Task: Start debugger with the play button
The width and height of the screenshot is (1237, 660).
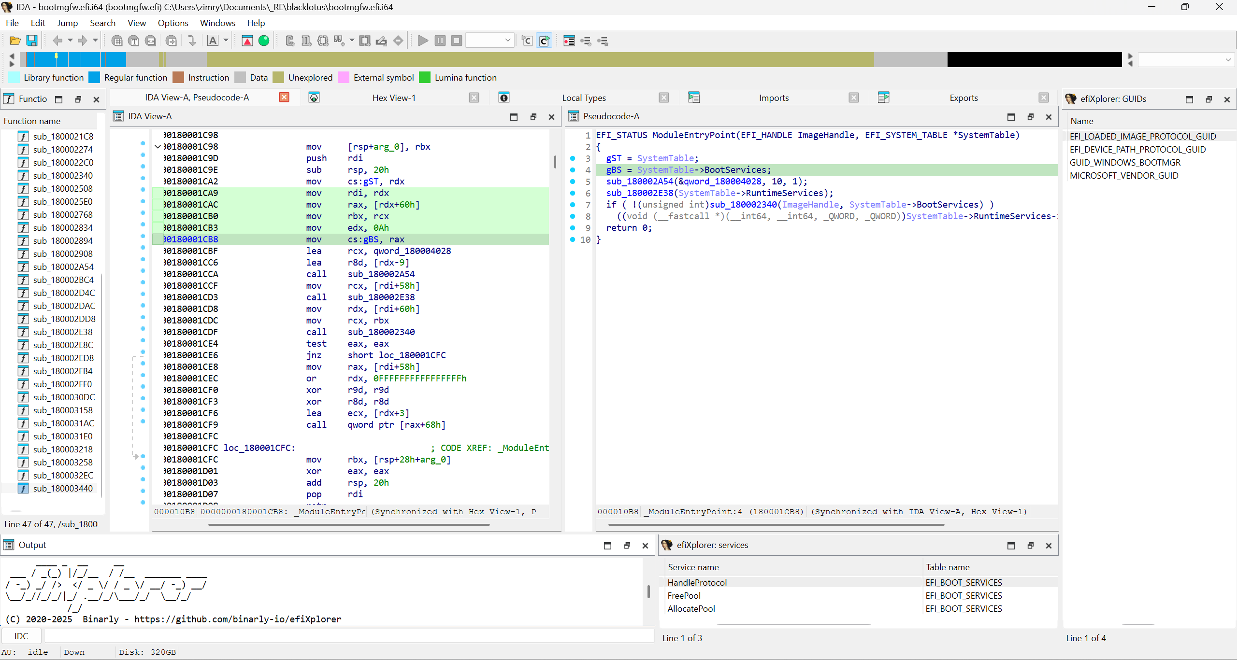Action: click(423, 41)
